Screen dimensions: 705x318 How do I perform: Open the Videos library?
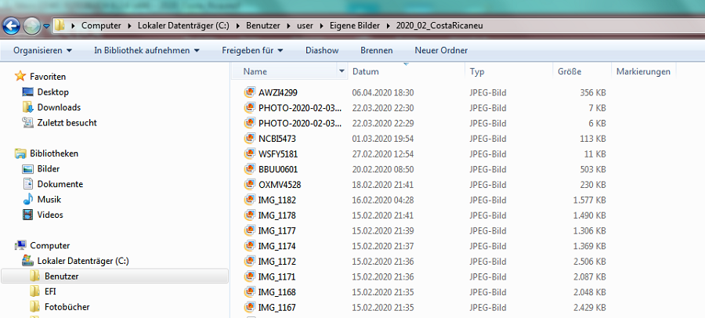(50, 215)
